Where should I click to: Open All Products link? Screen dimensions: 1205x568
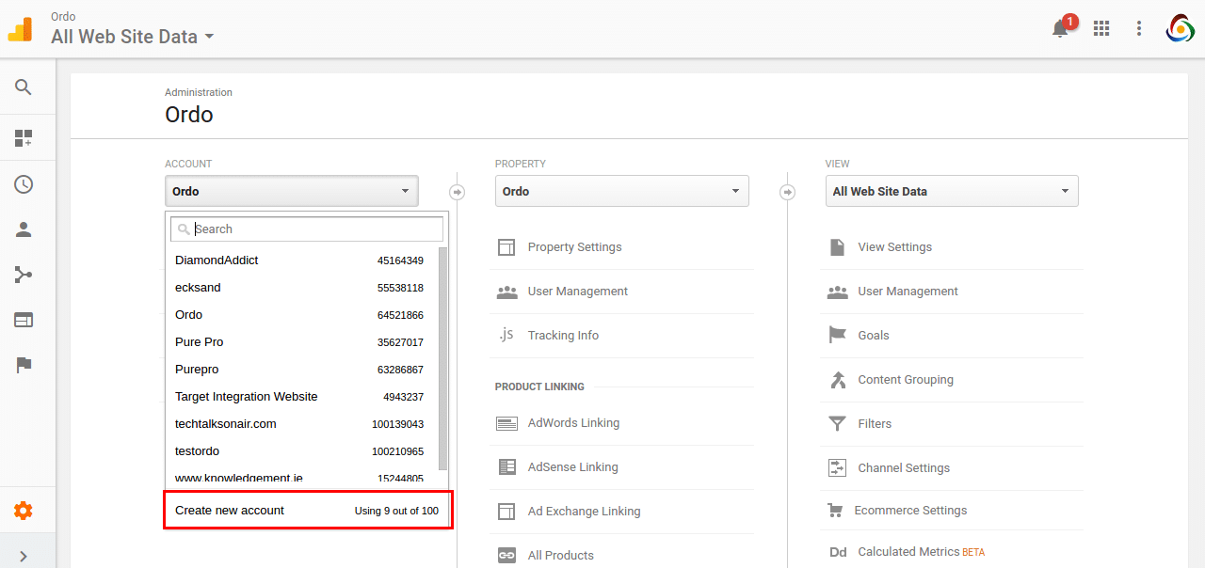click(x=561, y=556)
